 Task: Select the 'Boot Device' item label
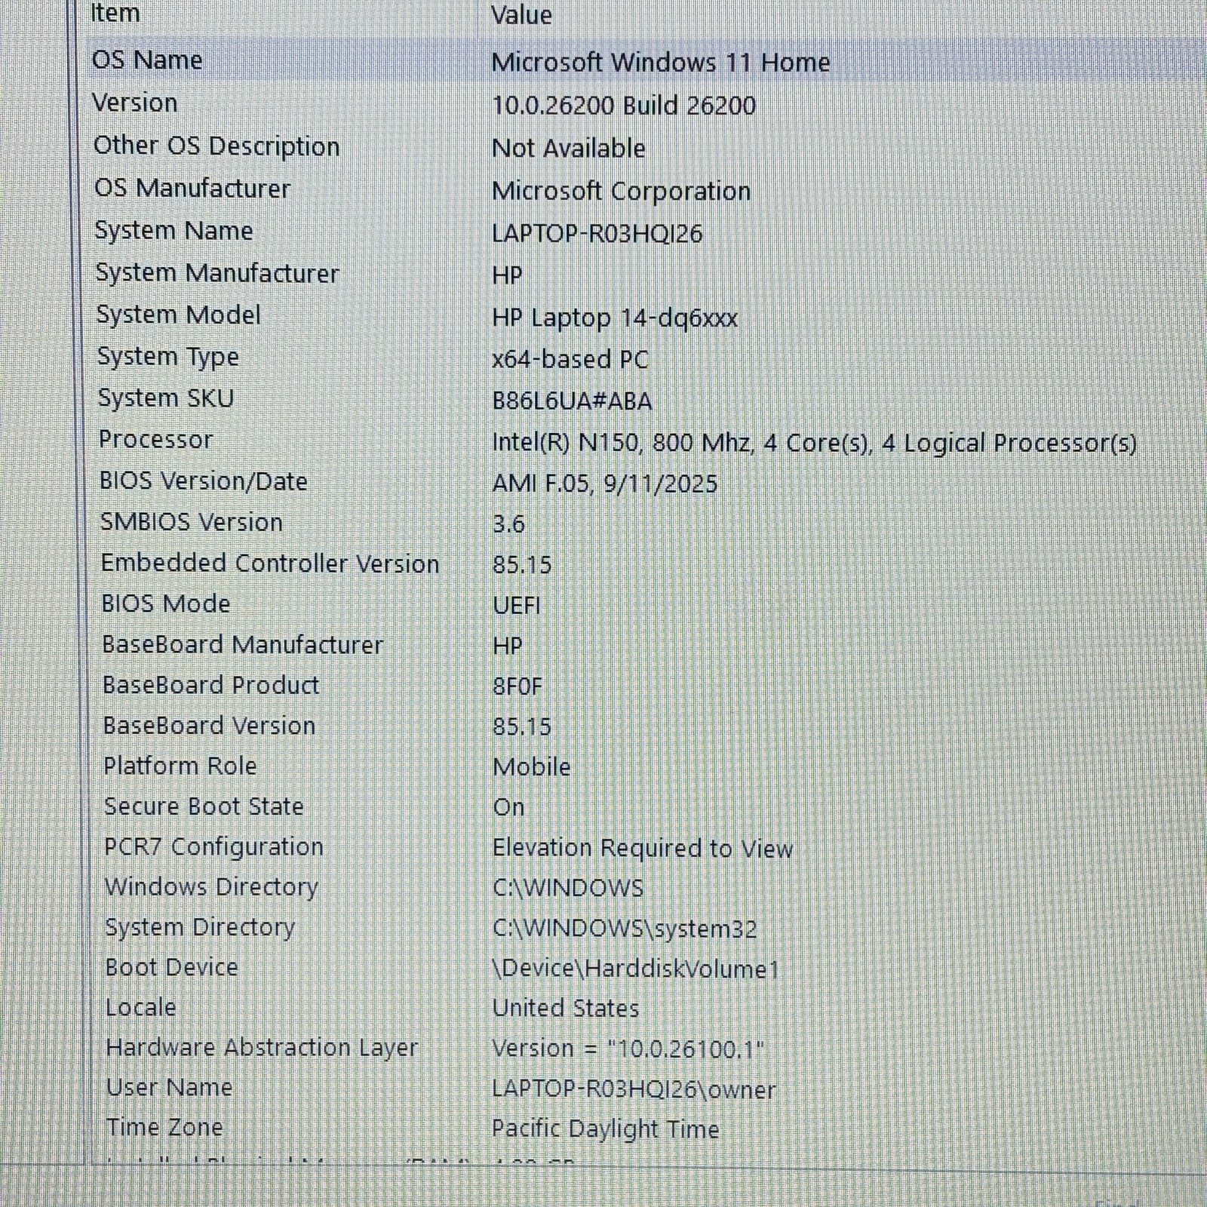[172, 966]
